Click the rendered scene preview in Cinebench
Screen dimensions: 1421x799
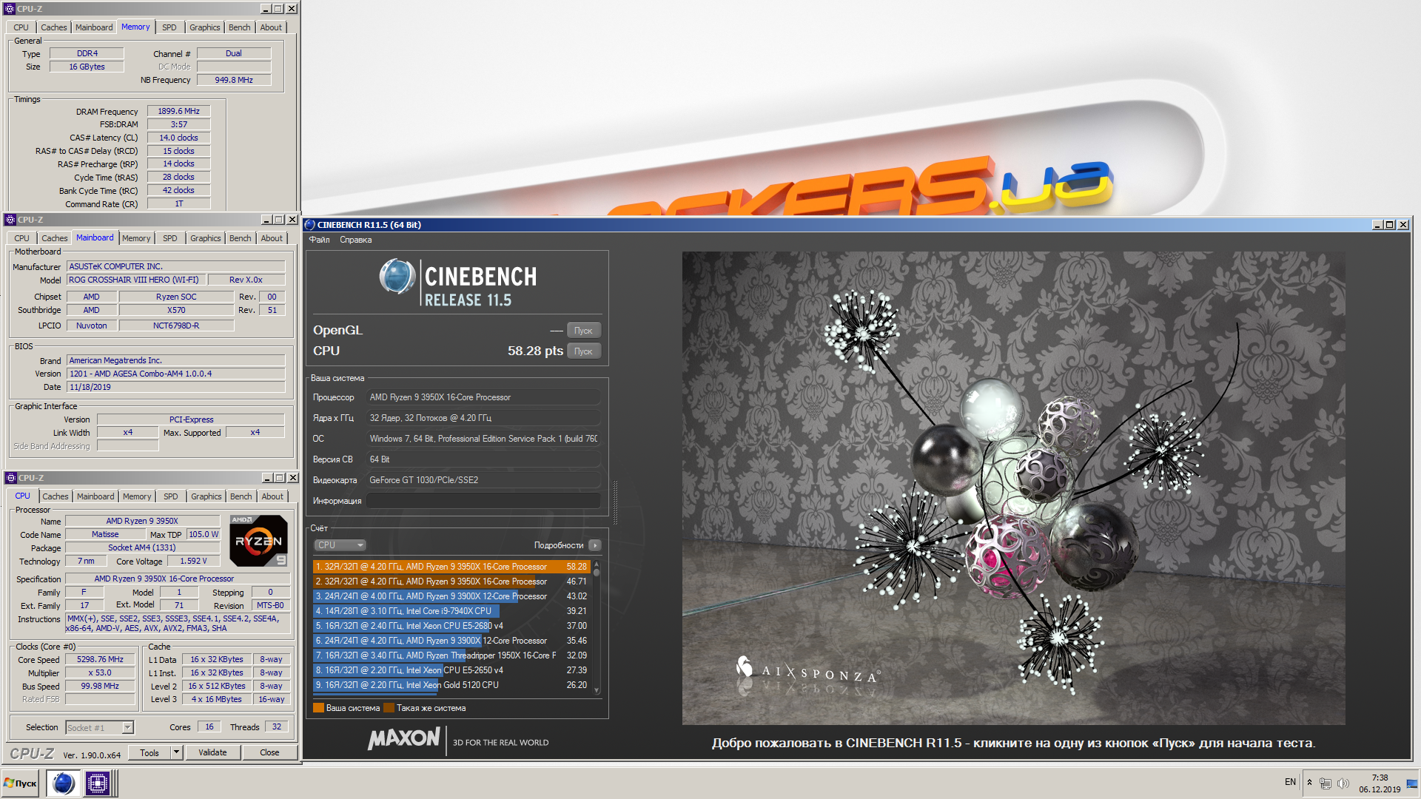1013,488
